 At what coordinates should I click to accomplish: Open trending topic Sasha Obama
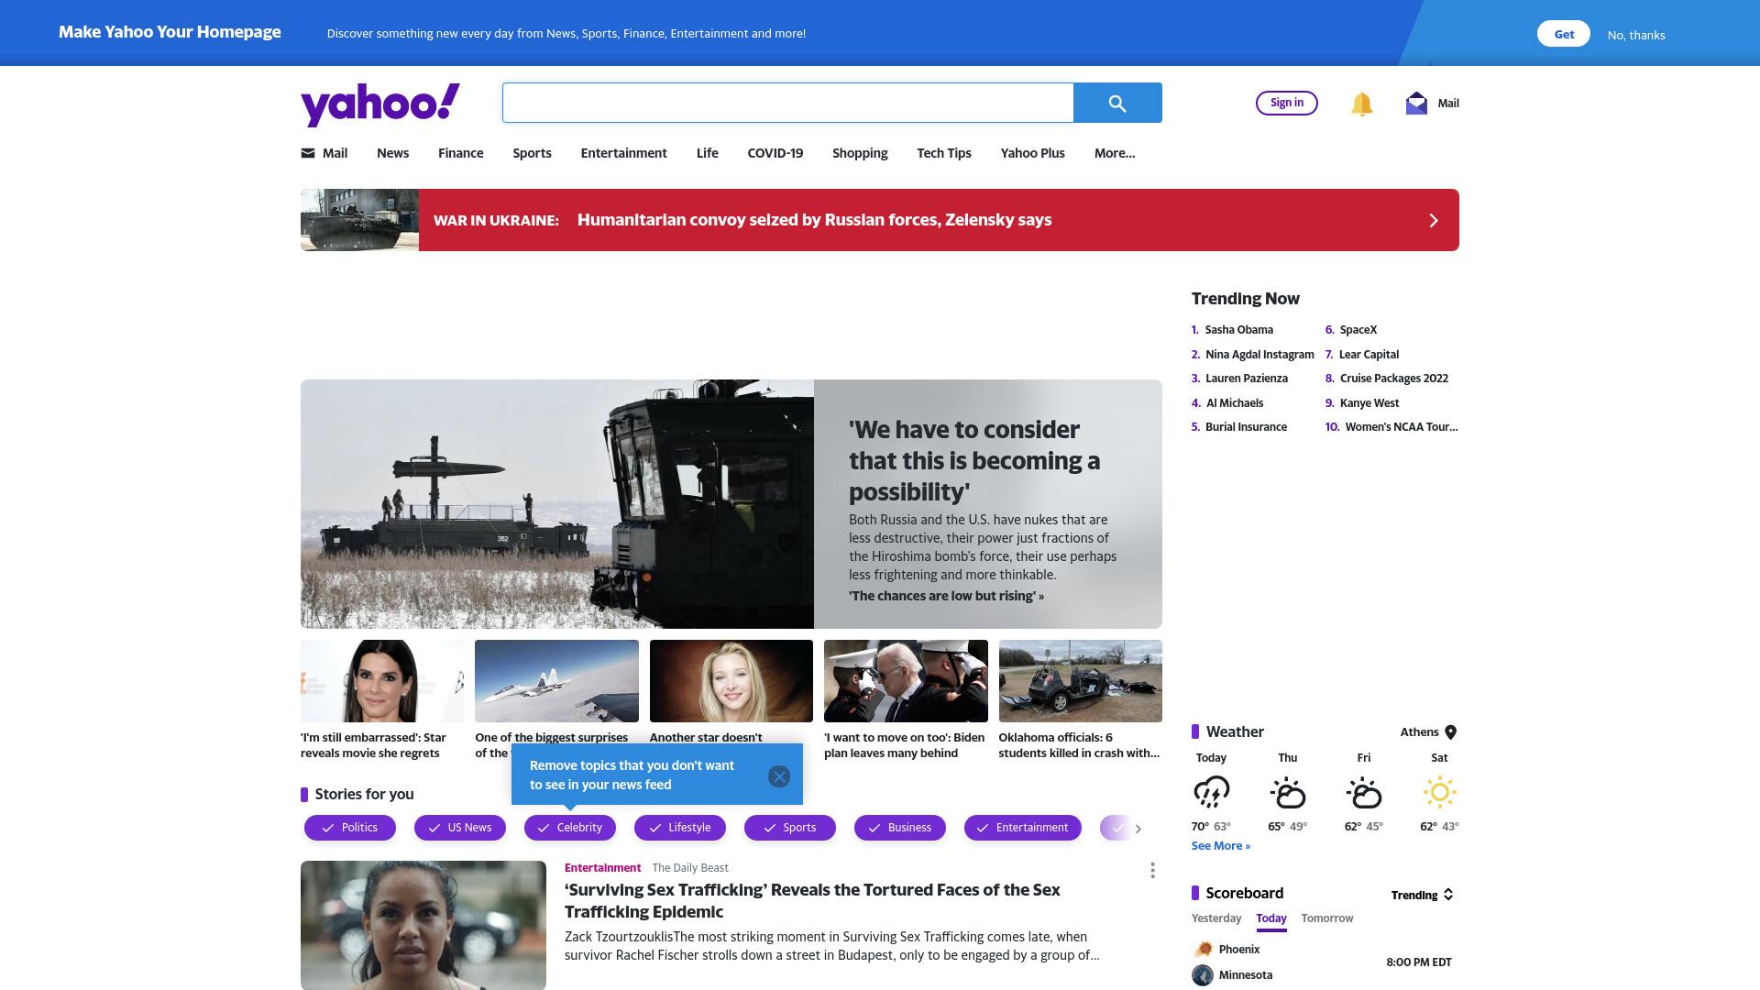click(1238, 330)
